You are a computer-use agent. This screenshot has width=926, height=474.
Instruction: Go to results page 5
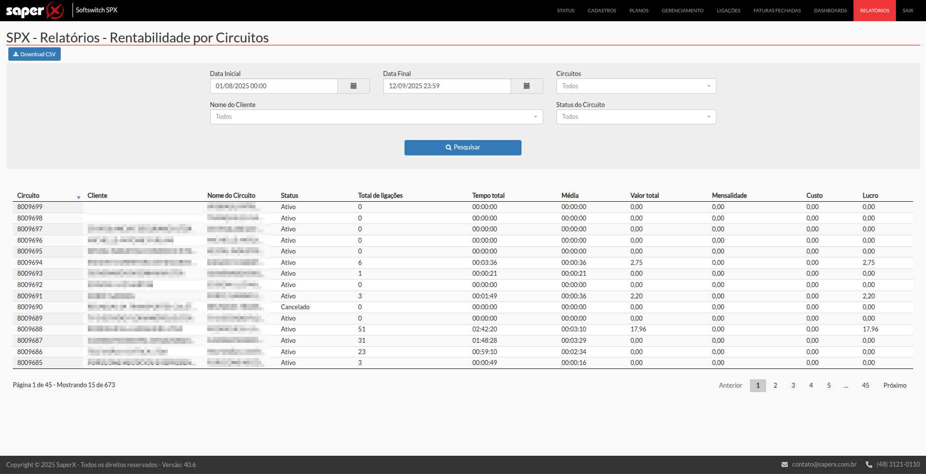tap(829, 385)
